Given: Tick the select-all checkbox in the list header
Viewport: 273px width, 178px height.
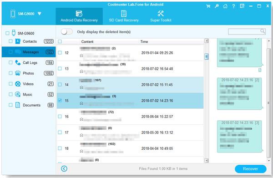Looking at the screenshot, I should (x=60, y=41).
